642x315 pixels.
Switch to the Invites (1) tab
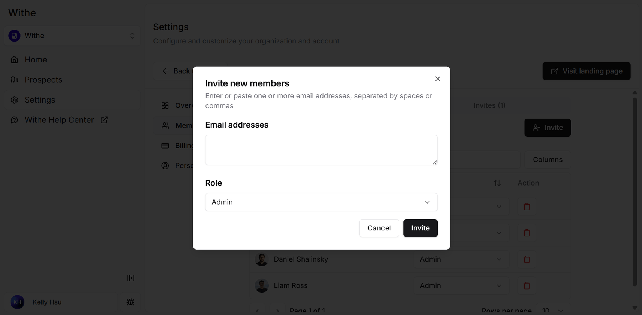[x=489, y=105]
